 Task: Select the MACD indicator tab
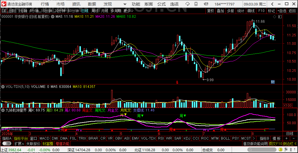coord(45,138)
